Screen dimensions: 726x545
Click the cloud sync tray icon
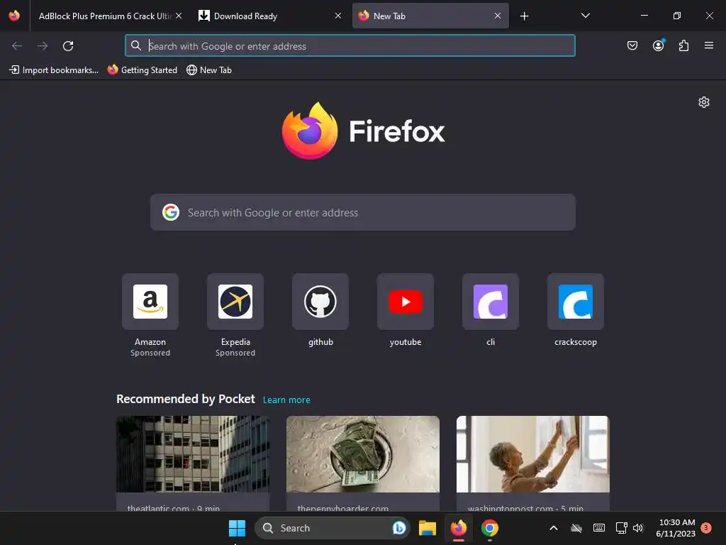[x=576, y=528]
